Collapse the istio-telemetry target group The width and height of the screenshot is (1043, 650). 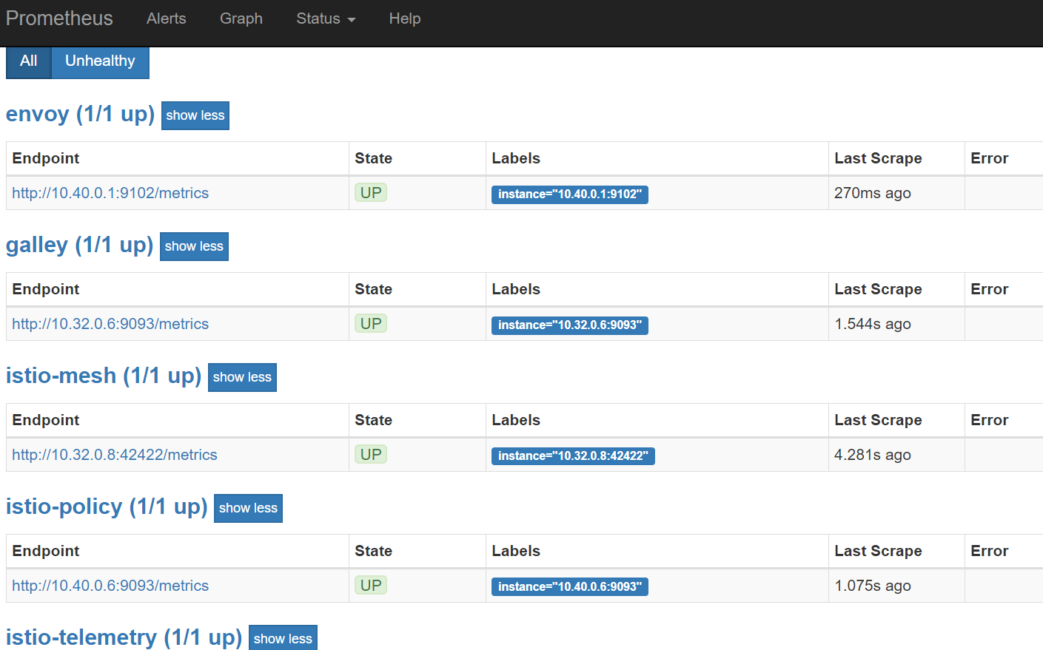coord(283,638)
